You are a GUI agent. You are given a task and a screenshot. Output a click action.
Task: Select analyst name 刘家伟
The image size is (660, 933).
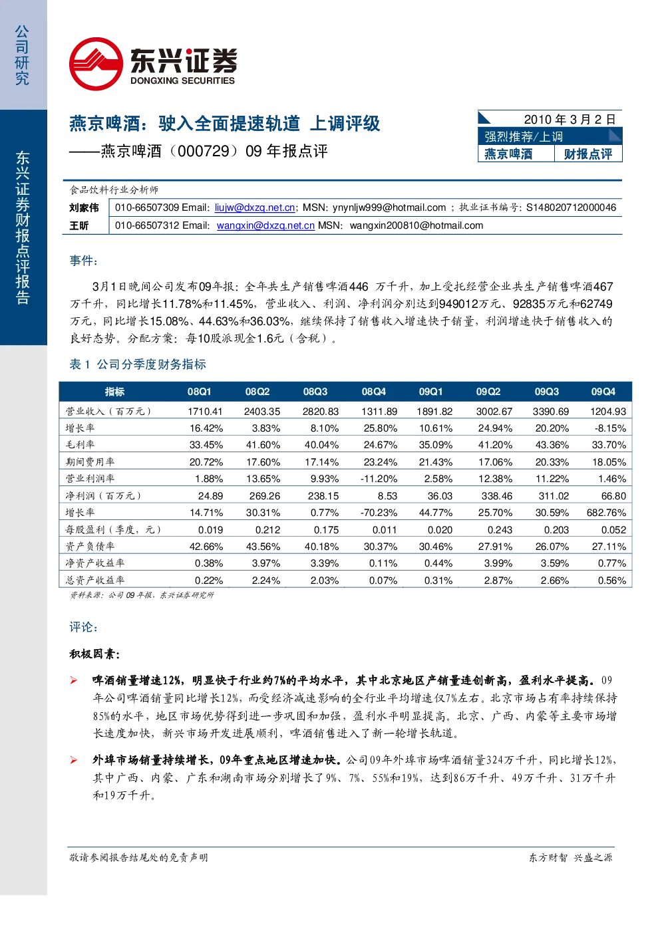(x=84, y=207)
